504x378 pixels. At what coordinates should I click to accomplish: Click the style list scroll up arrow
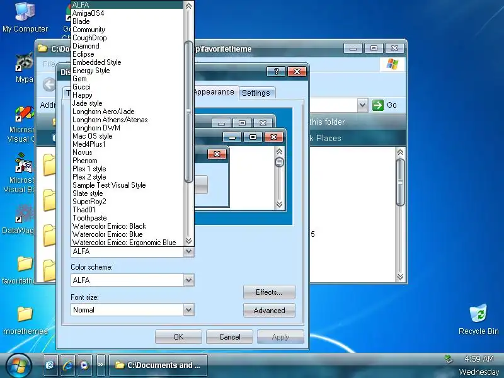pos(188,6)
